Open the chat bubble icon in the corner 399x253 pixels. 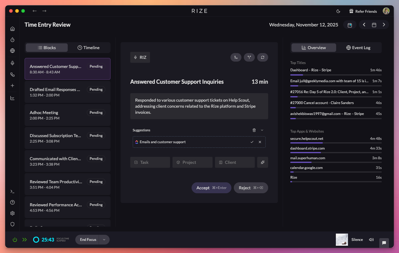coord(384,243)
